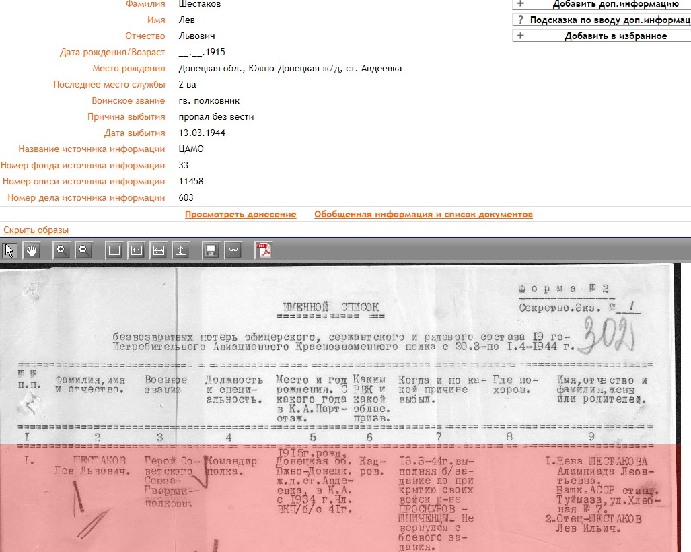
Task: Click Скрыть образы to hide images
Action: tap(36, 230)
